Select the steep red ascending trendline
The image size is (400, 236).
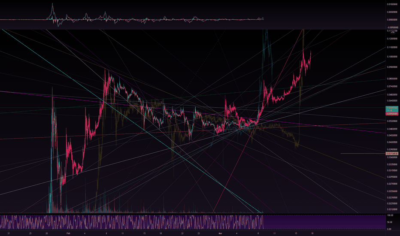(x=258, y=121)
